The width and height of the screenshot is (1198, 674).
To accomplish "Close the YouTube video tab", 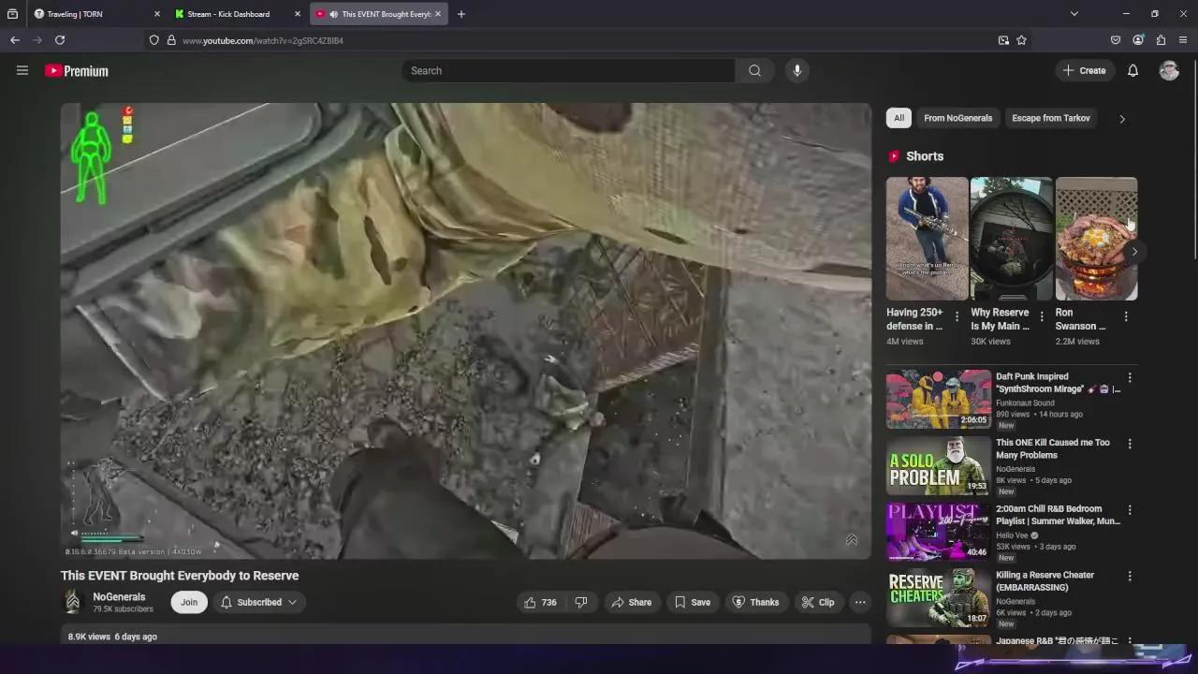I will tap(437, 14).
